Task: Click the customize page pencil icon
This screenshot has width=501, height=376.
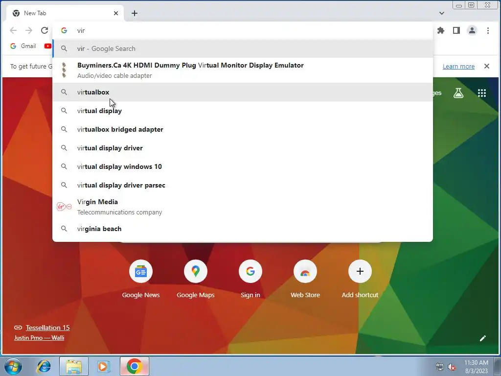Action: click(x=483, y=338)
